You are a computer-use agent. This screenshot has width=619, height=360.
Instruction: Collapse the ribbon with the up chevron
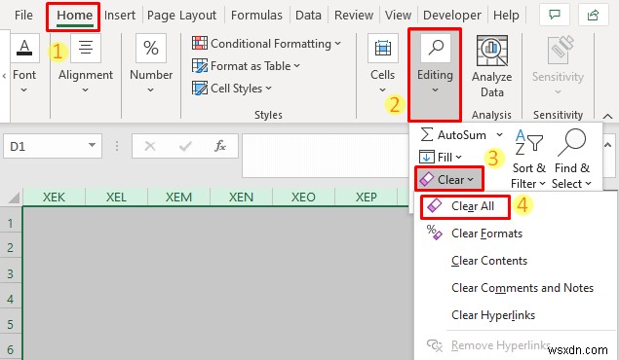click(x=608, y=116)
